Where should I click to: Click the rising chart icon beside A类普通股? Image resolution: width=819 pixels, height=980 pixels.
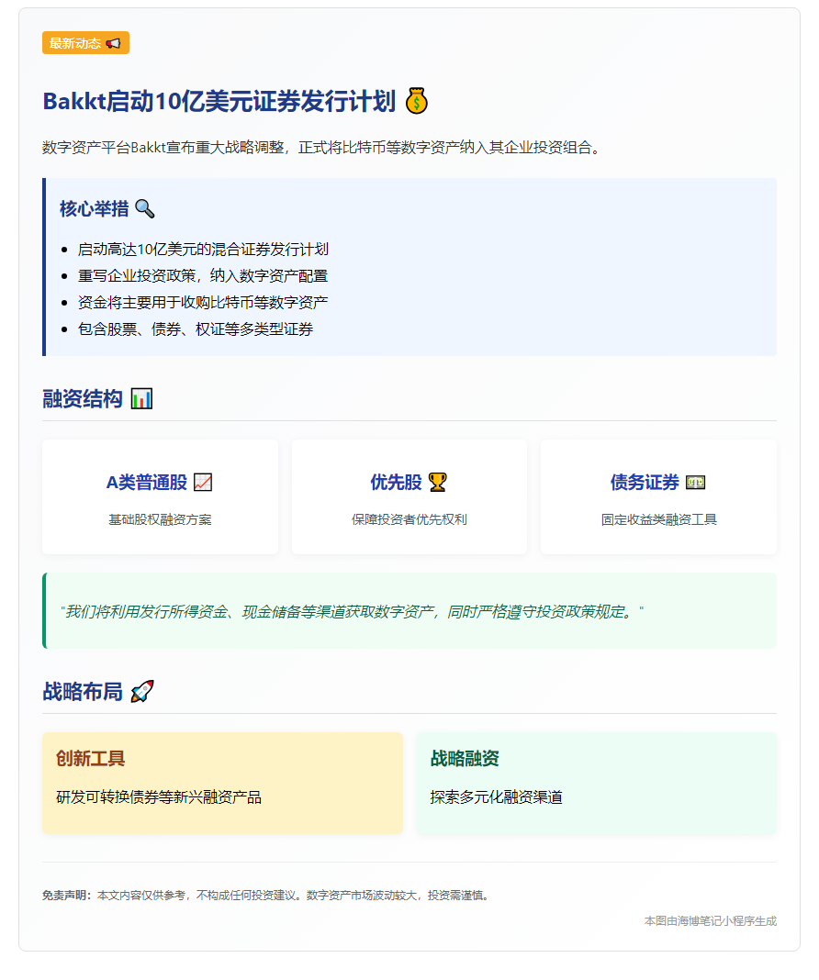point(203,483)
